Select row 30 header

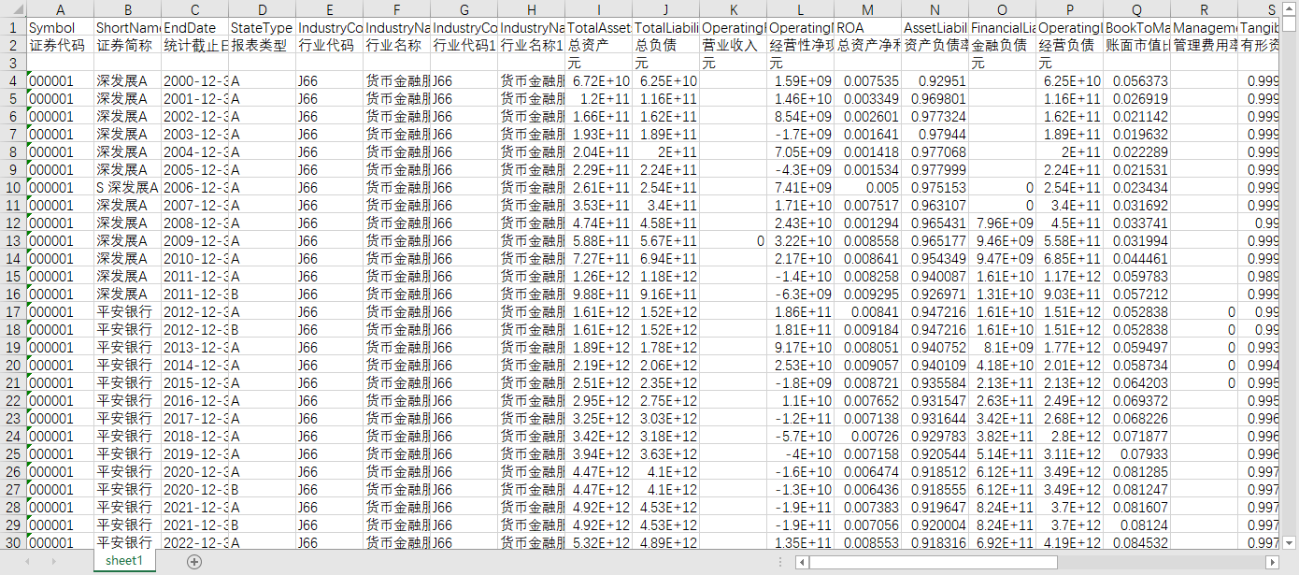point(13,542)
